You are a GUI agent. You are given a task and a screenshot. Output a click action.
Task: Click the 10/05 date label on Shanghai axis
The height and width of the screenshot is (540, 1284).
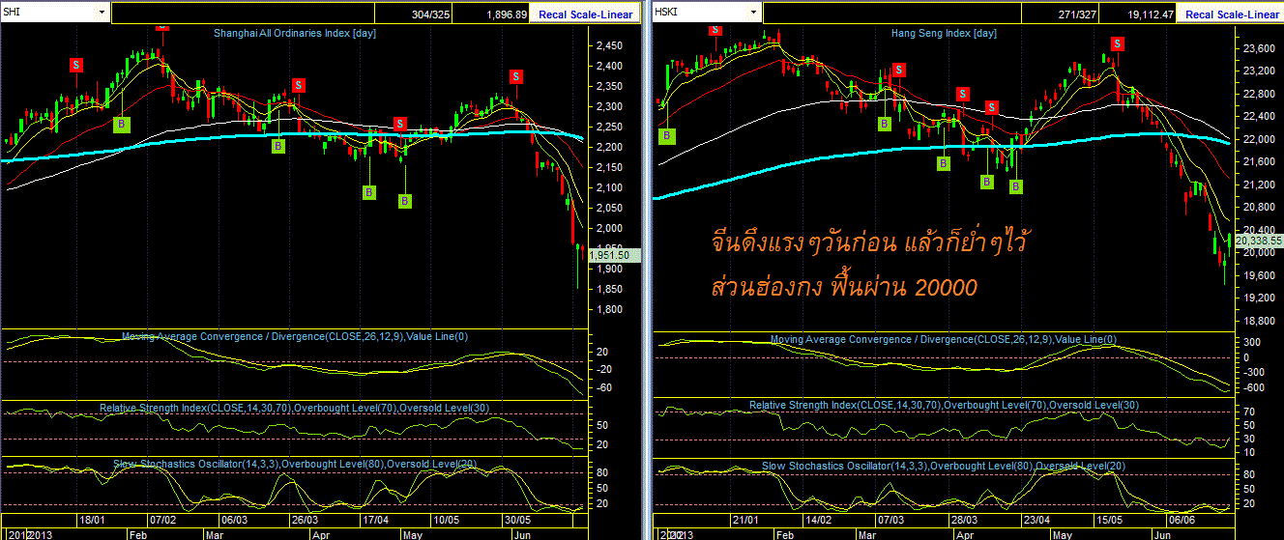coord(447,519)
